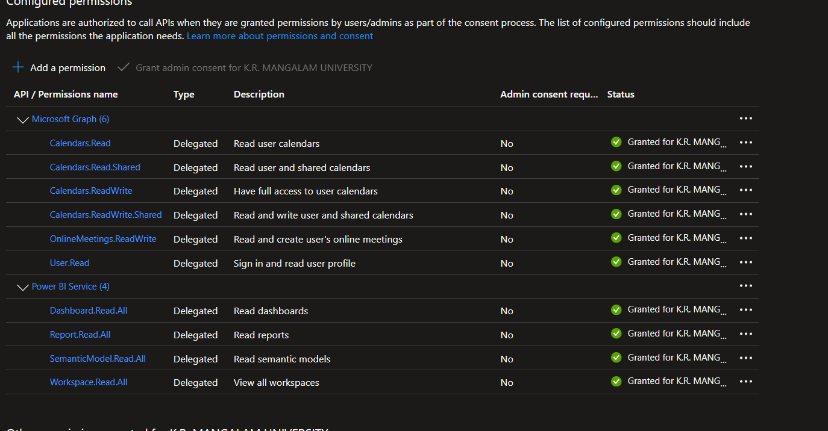Expand the options menu for SemanticModel.Read.All
Image resolution: width=828 pixels, height=431 pixels.
click(745, 358)
